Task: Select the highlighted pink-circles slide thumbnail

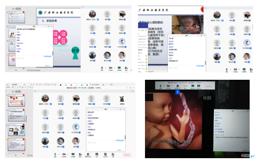Action: click(12, 59)
